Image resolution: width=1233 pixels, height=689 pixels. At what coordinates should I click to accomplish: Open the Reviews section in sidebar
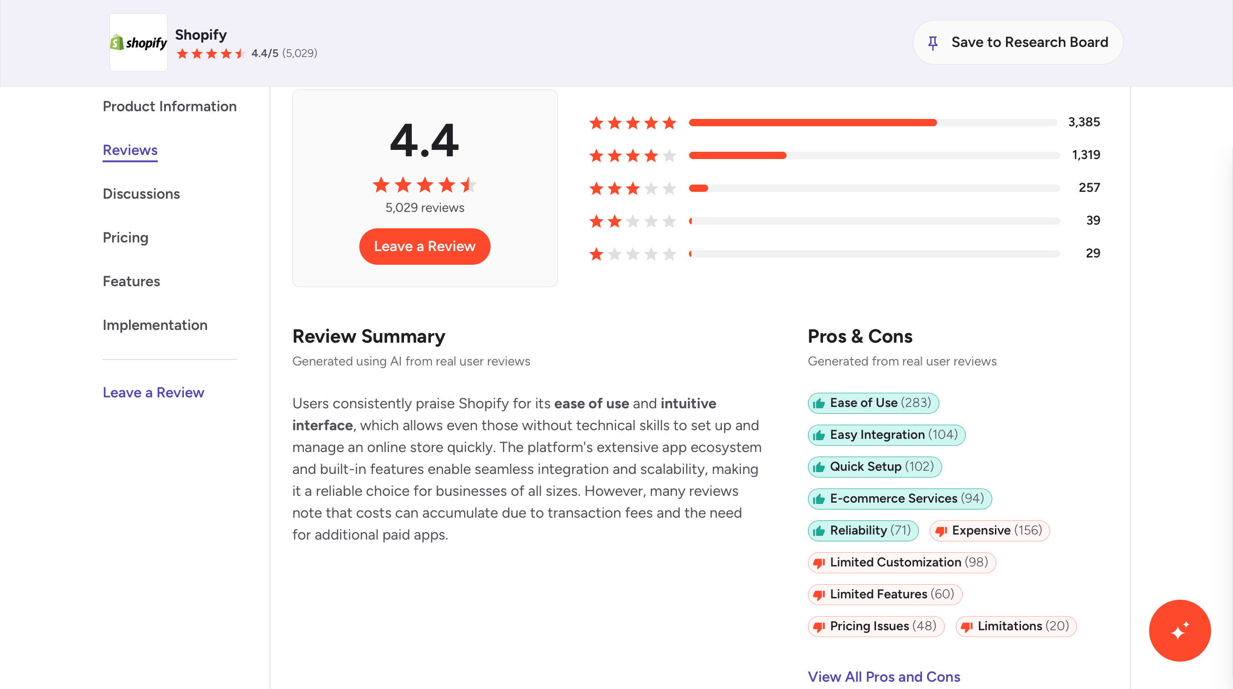tap(130, 150)
